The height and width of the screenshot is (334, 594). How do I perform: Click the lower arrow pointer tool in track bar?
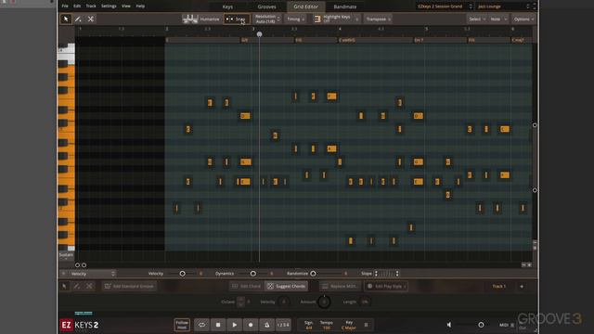(64, 286)
